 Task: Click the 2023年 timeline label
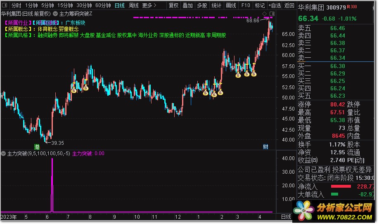point(9,217)
